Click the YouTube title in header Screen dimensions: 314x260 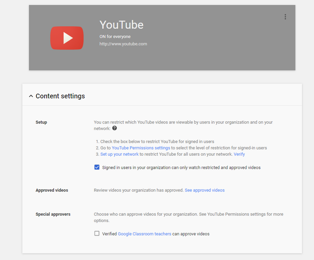point(122,25)
